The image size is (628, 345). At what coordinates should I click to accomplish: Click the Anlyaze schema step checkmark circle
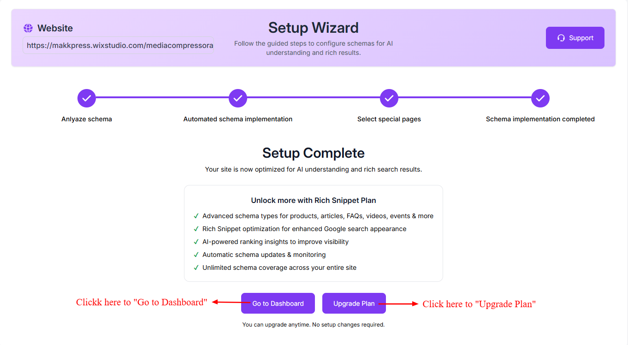click(x=87, y=98)
